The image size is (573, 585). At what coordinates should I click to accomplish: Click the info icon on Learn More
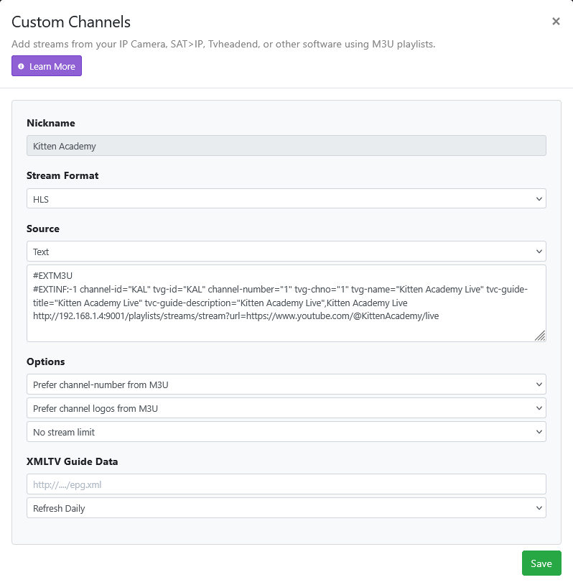(x=21, y=66)
